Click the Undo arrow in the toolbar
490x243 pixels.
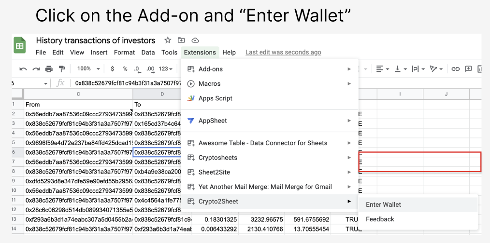[x=23, y=69]
